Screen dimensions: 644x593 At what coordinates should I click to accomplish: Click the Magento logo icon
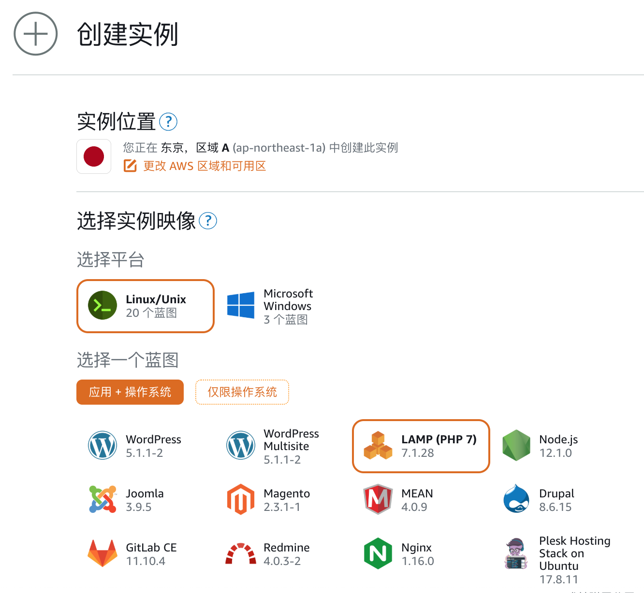pos(241,499)
